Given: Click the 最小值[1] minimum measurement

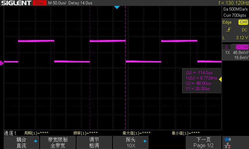Looking at the screenshot, I should tap(186, 133).
